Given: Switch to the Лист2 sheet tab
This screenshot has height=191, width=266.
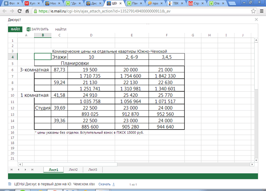Looking at the screenshot, I should [73, 169].
